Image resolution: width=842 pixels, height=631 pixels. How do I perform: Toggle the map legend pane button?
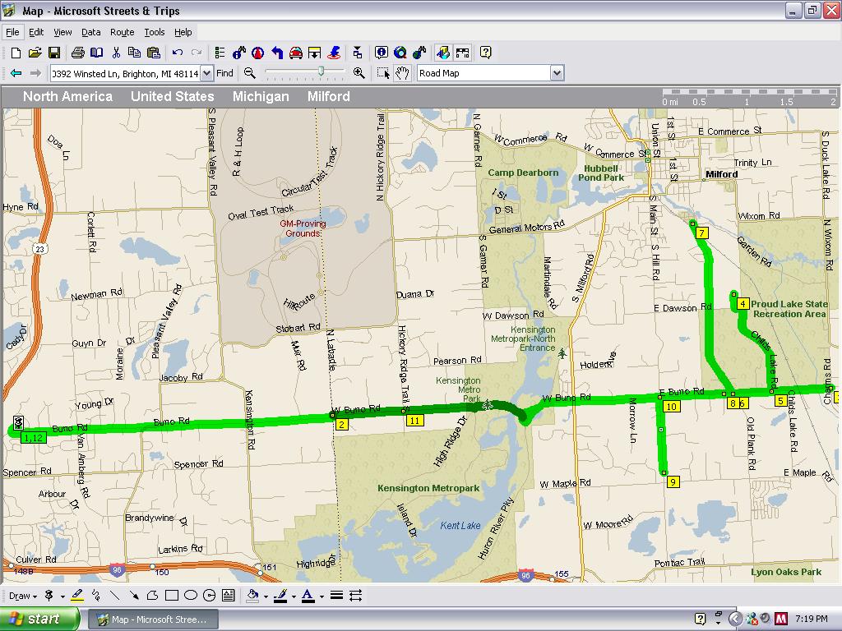(x=443, y=53)
